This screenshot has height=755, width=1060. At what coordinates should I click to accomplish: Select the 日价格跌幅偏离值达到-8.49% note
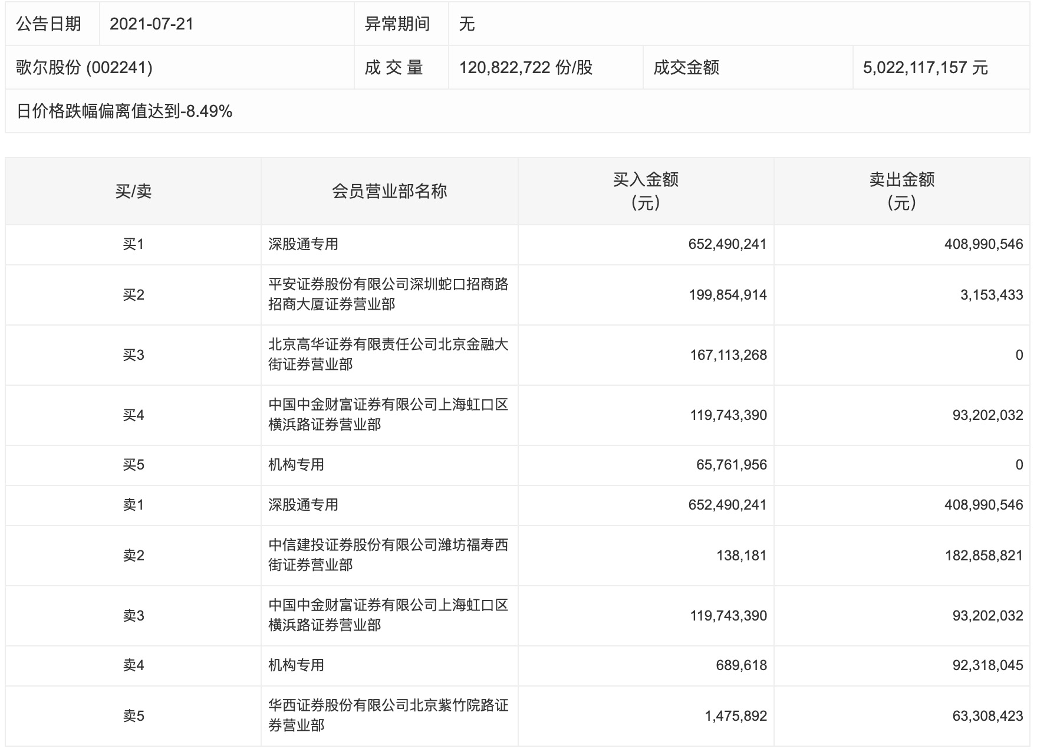(124, 111)
